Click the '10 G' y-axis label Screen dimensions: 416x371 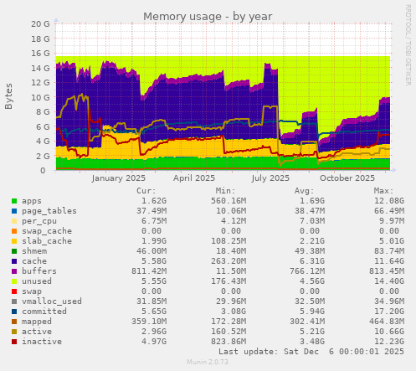(40, 97)
